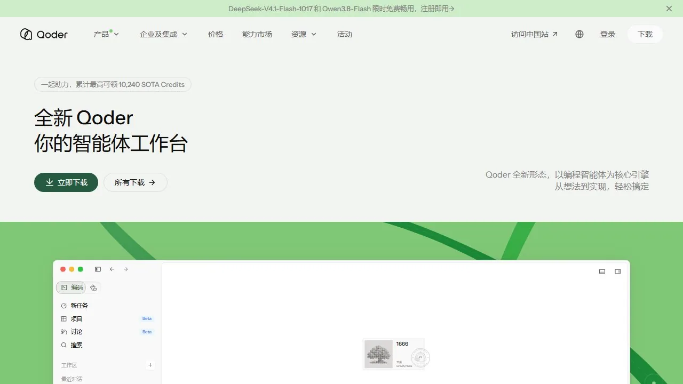
Task: Click the Qoder logo in the header
Action: point(44,34)
